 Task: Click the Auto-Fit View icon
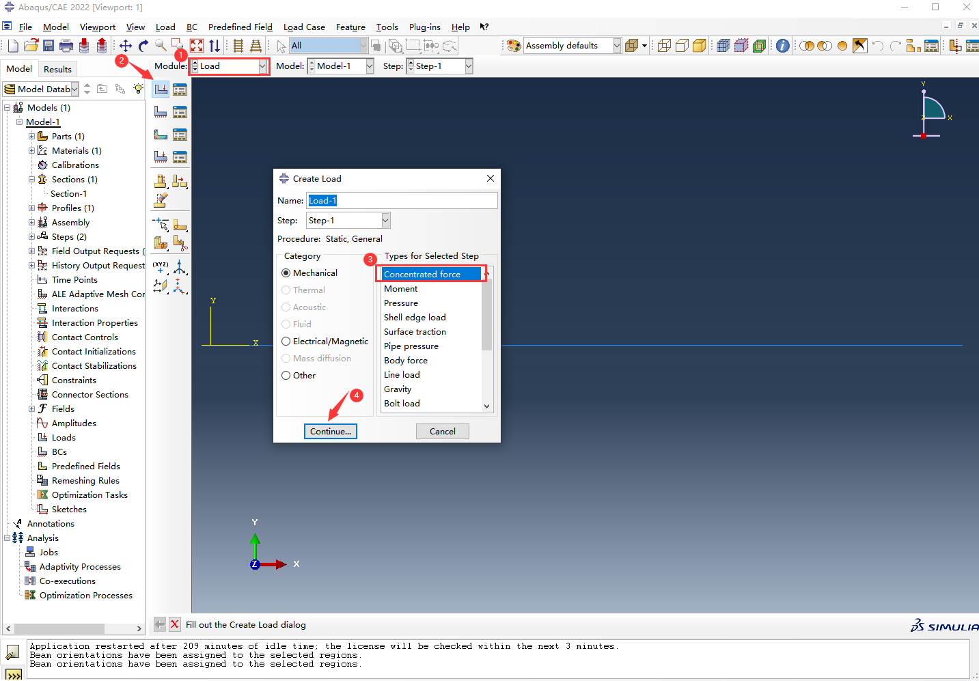click(197, 46)
